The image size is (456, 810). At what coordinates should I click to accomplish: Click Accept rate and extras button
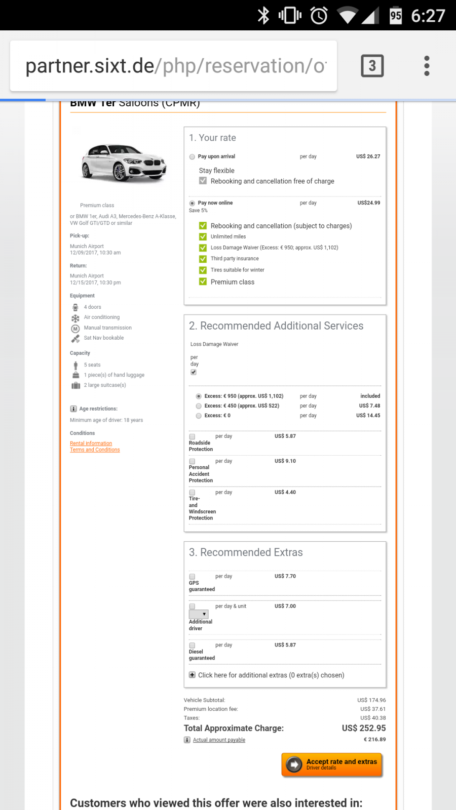pyautogui.click(x=332, y=764)
